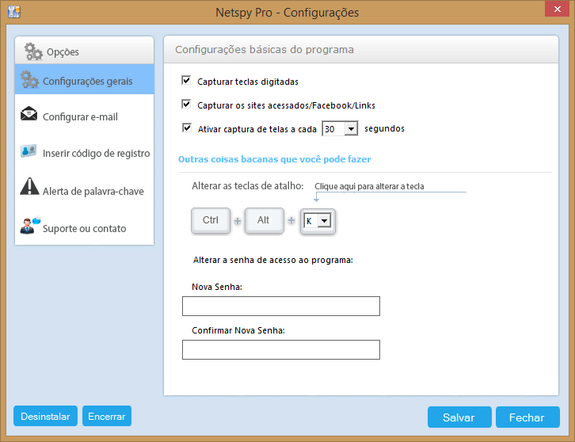
Task: Click the Desinstalar button
Action: coord(45,416)
